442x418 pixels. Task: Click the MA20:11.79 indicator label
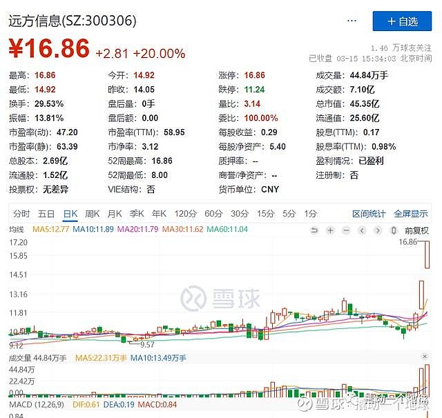pyautogui.click(x=137, y=229)
